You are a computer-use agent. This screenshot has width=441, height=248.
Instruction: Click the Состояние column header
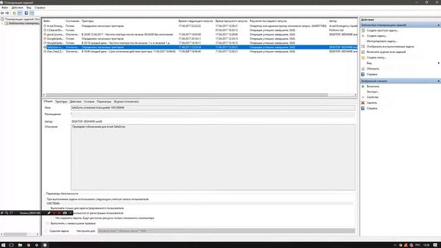point(72,21)
